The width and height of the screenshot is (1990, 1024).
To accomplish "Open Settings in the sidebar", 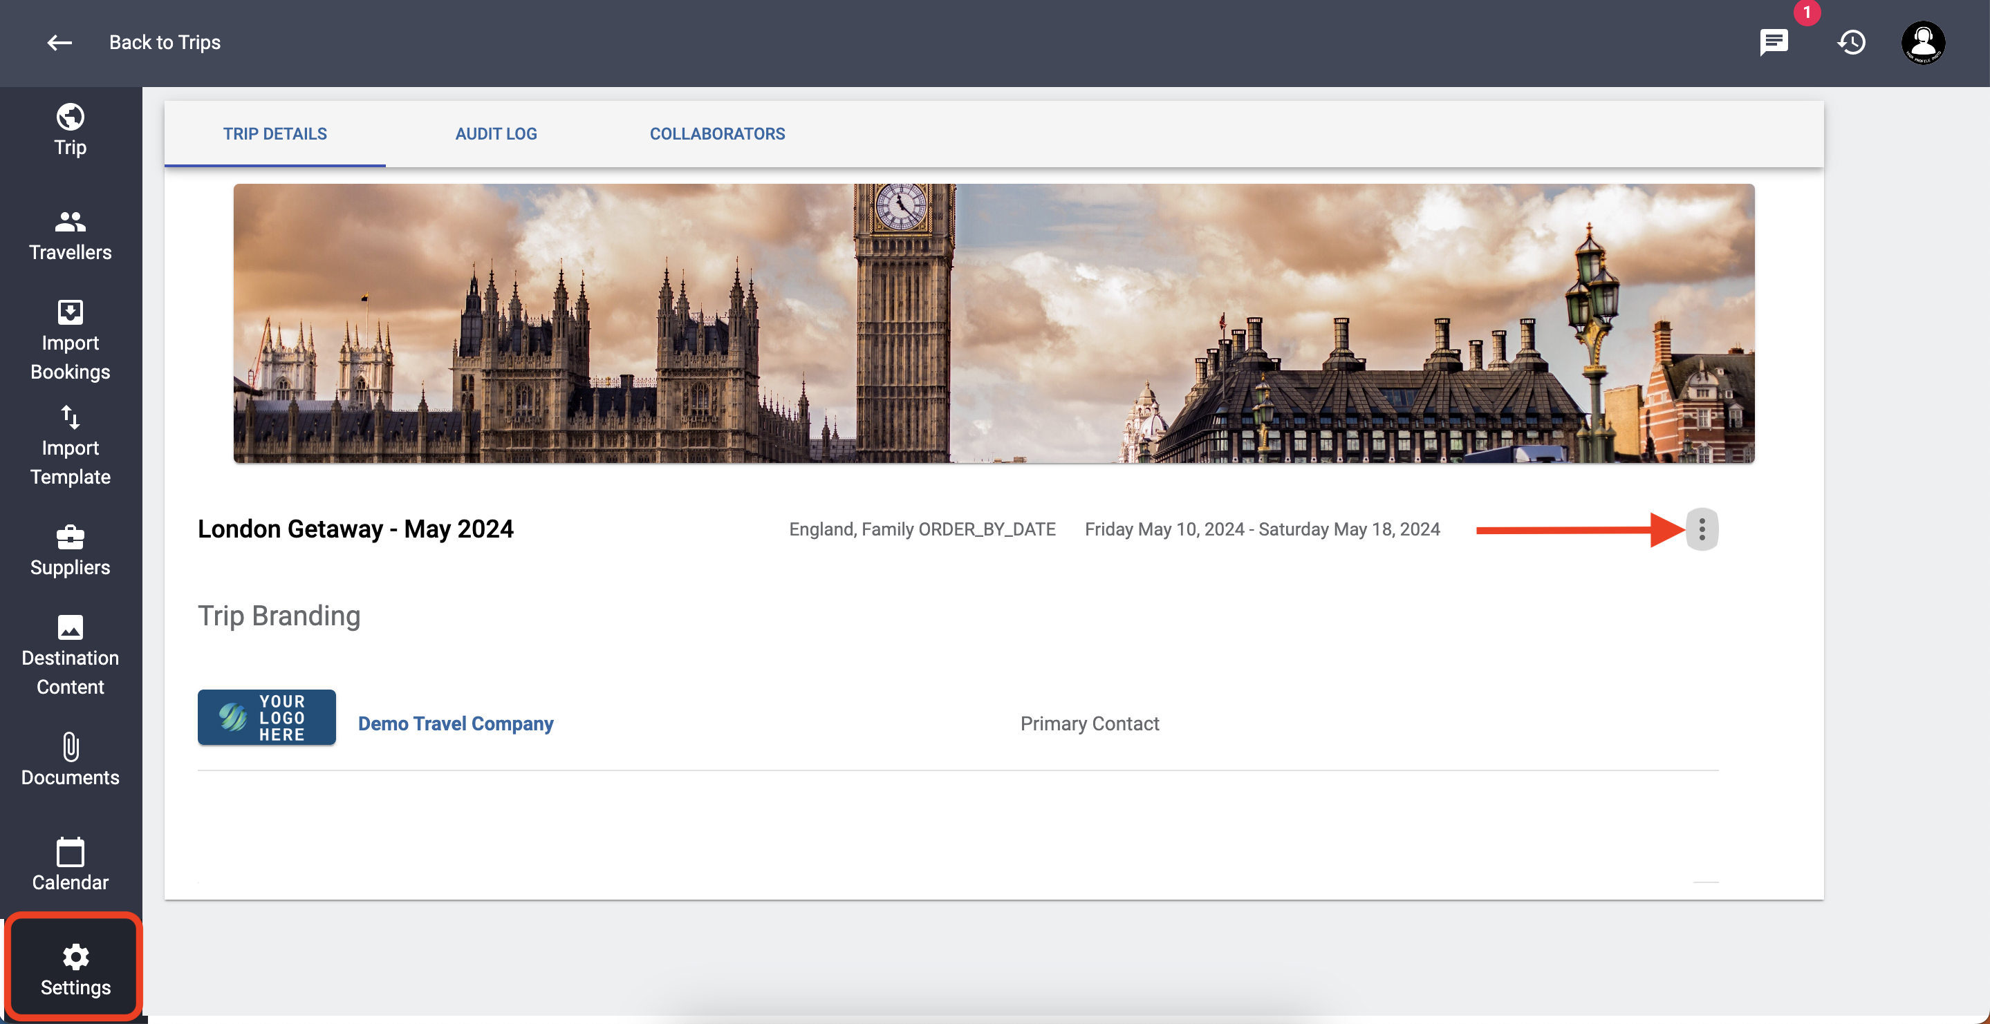I will [x=75, y=970].
